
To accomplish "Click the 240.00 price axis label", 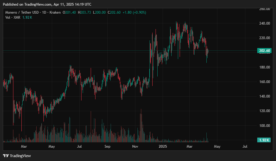I will pos(264,23).
